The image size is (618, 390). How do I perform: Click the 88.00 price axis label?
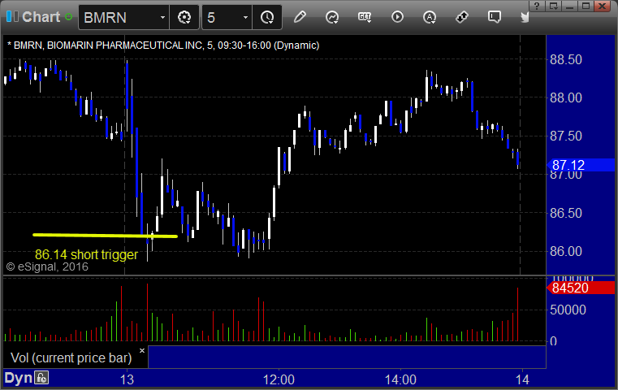[x=565, y=97]
